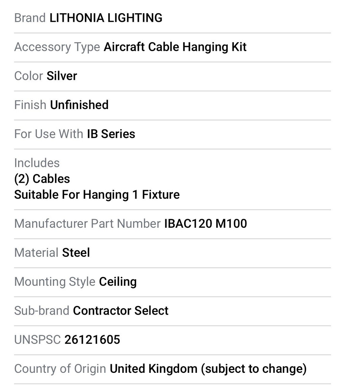Select the Accessory Type label
345x386 pixels.
pyautogui.click(x=57, y=47)
